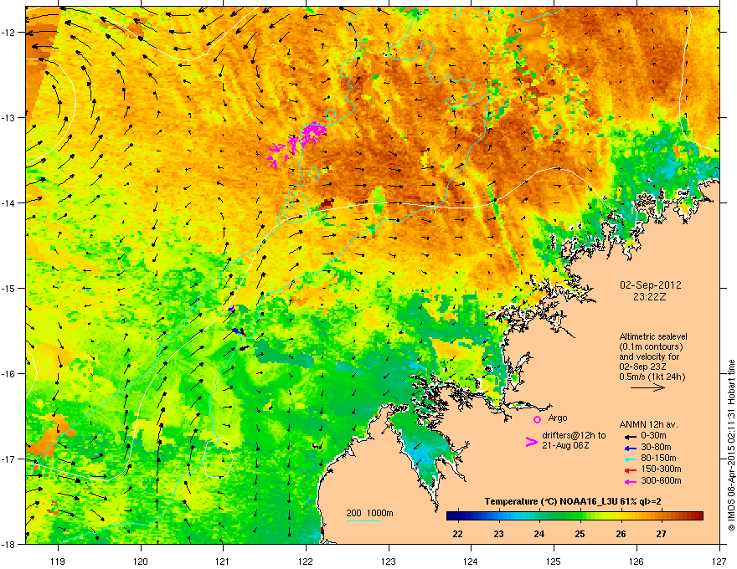Click the color bar value '22'
This screenshot has width=737, height=569.
pos(457,534)
